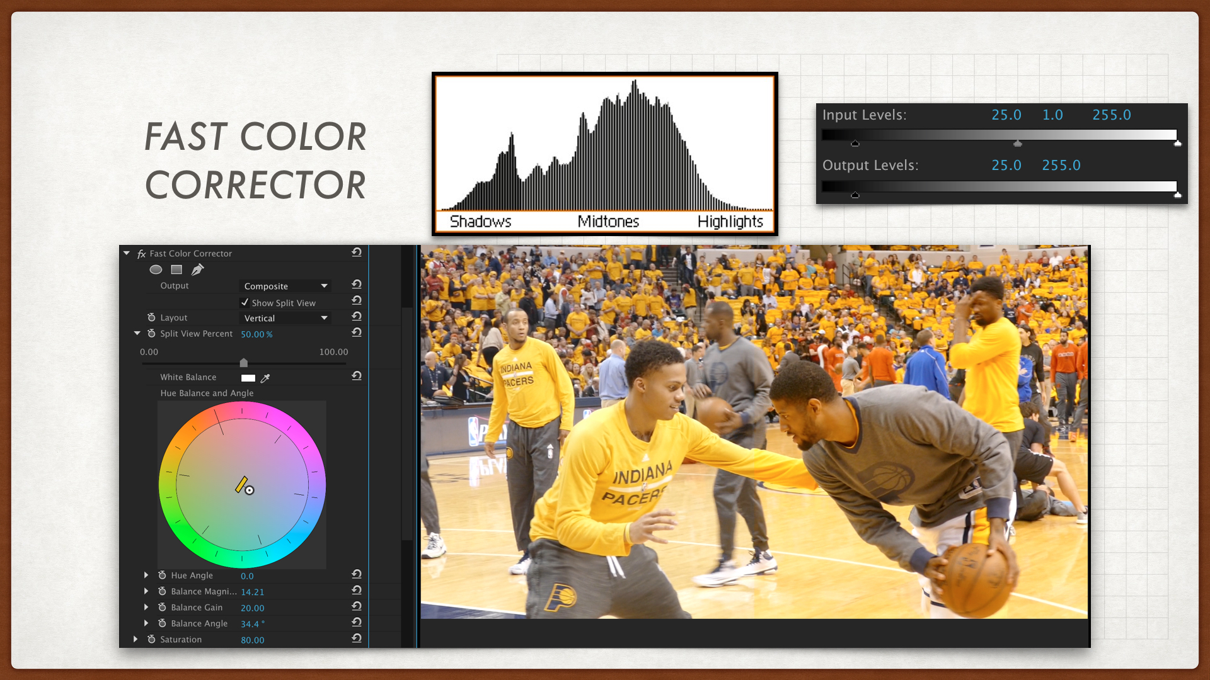The width and height of the screenshot is (1210, 680).
Task: Click the Balance Gain value 20.00
Action: [252, 608]
